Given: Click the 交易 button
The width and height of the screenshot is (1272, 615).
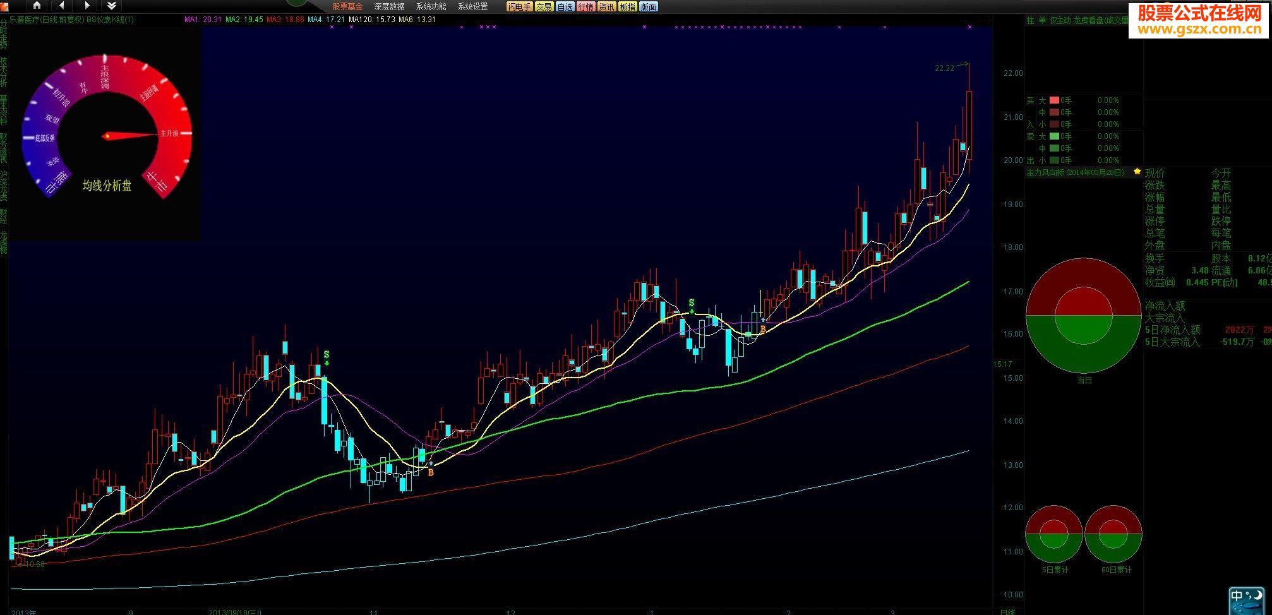Looking at the screenshot, I should click(544, 6).
